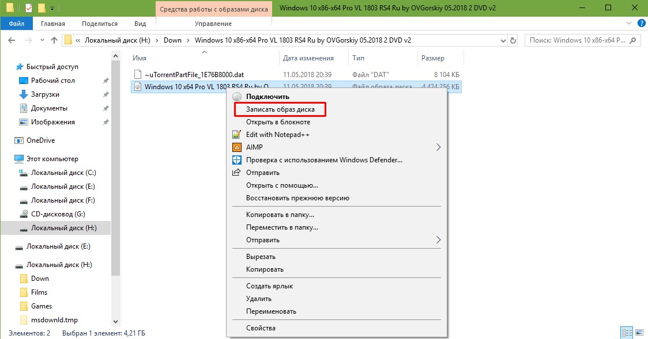Sort by Тип column header
The height and width of the screenshot is (339, 648).
click(358, 58)
